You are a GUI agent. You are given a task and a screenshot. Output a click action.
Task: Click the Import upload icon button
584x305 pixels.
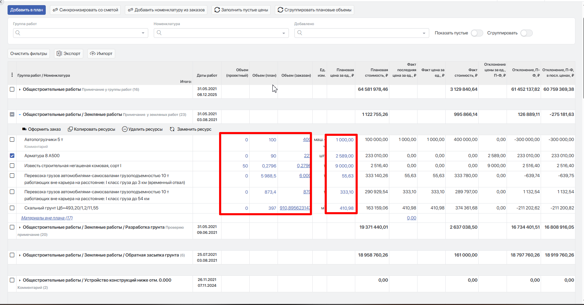point(101,54)
